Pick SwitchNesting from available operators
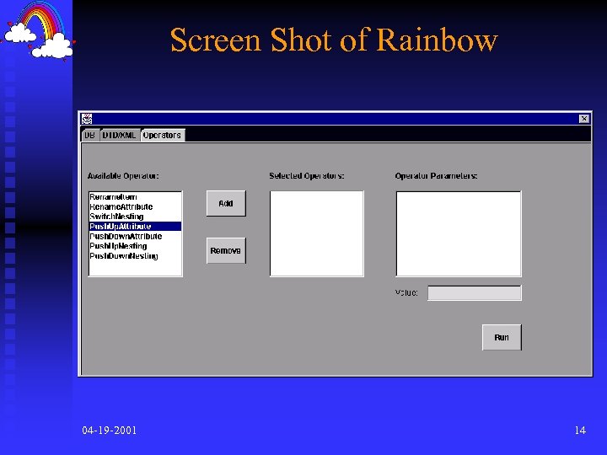 point(135,217)
